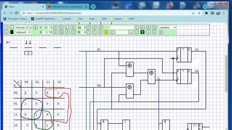Toggle the dark green T button
The image size is (232, 130).
tap(142, 32)
